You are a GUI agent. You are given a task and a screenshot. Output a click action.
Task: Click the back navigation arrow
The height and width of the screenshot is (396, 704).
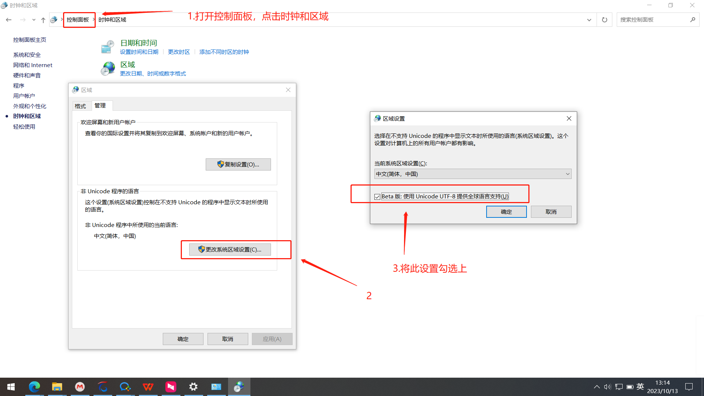9,20
